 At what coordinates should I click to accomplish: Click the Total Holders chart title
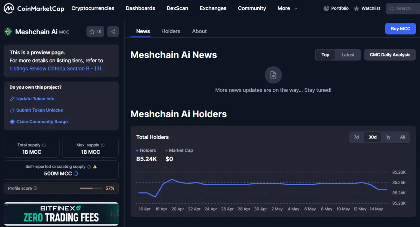pos(153,137)
